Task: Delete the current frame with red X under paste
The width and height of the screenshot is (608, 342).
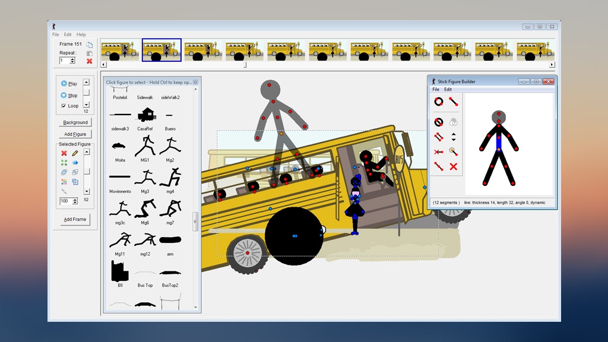Action: click(x=90, y=61)
